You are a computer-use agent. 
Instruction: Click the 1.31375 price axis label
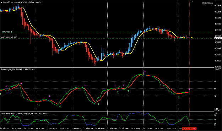coord(218,30)
